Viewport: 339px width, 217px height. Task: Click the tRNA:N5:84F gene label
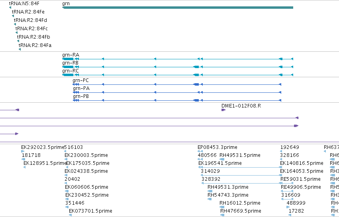pyautogui.click(x=24, y=4)
